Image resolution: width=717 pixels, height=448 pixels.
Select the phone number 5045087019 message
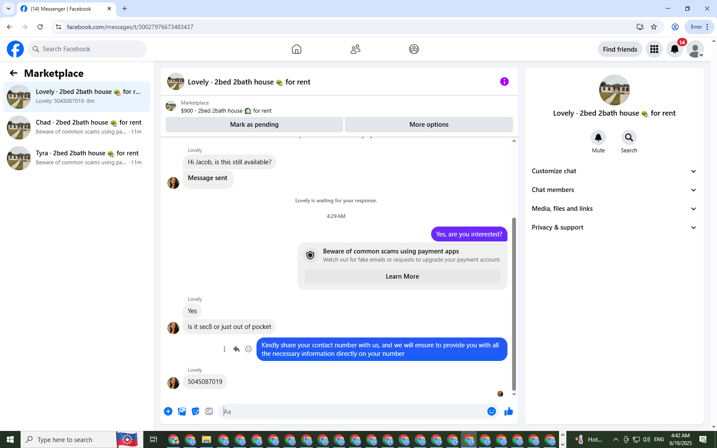205,382
